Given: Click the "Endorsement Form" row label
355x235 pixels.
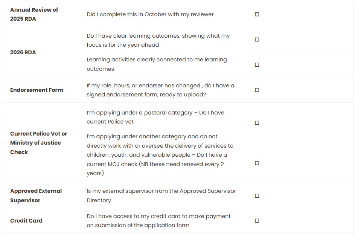Looking at the screenshot, I should 37,90.
